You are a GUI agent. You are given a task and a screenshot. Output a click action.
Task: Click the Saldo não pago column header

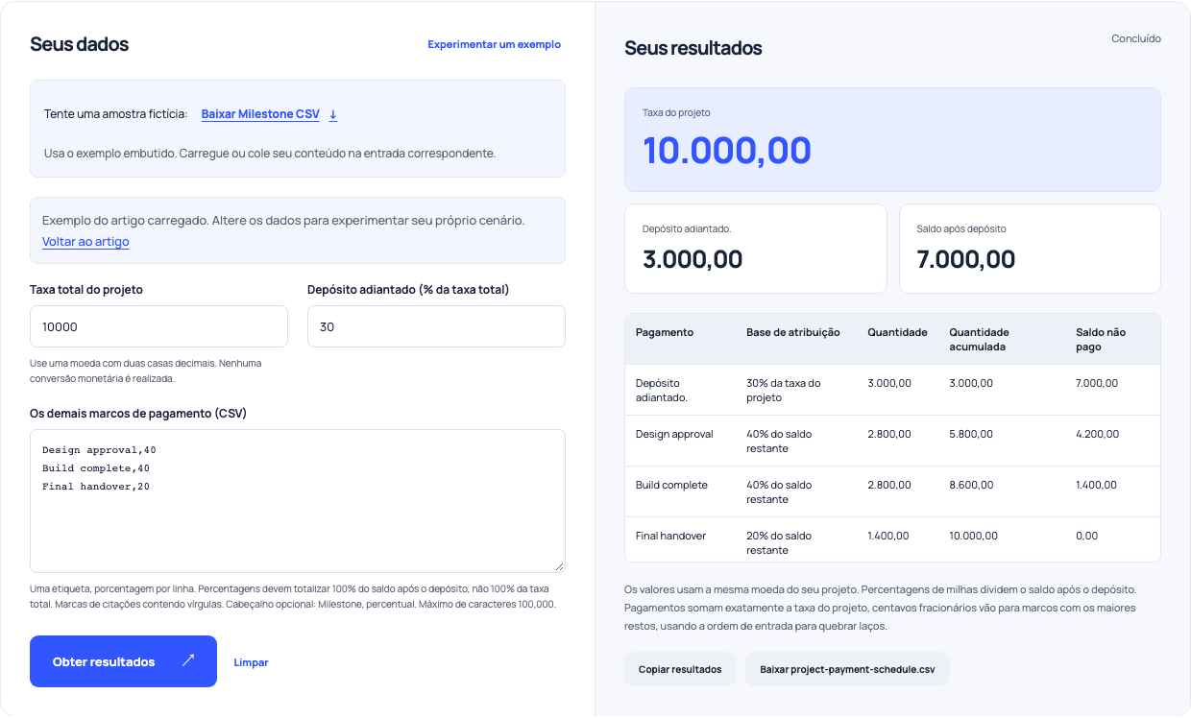(1101, 339)
